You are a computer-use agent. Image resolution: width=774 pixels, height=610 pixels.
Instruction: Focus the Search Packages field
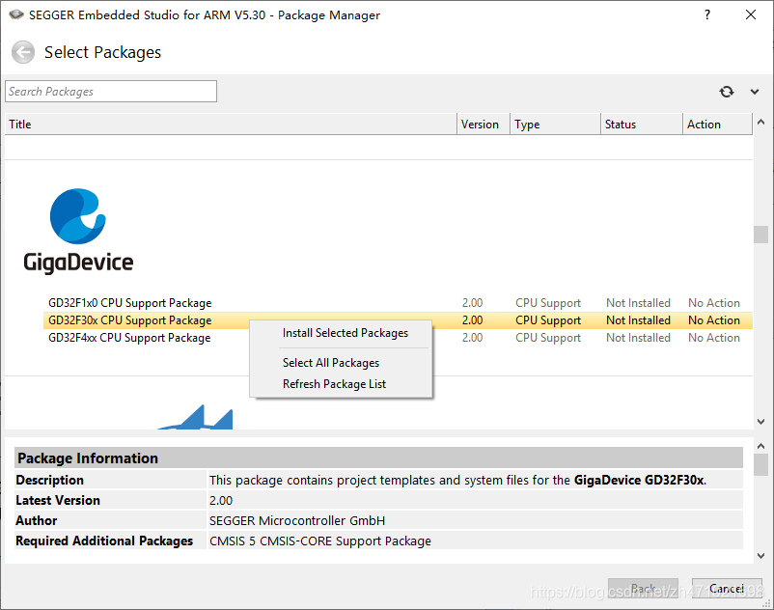[x=111, y=92]
